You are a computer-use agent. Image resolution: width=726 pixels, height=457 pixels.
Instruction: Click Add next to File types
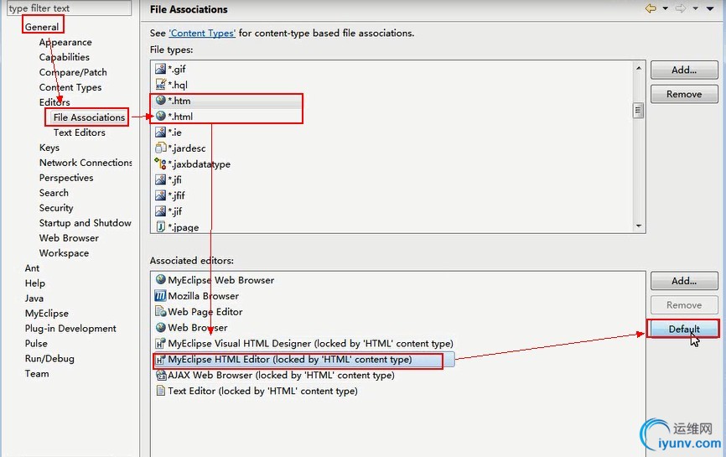684,70
